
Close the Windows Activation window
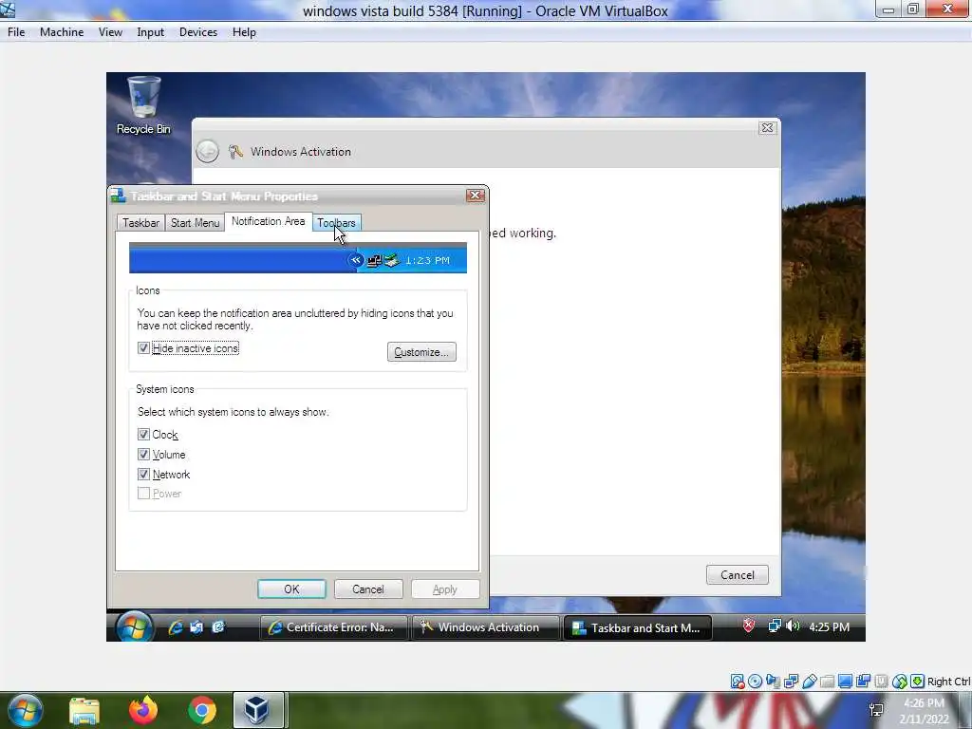click(767, 128)
